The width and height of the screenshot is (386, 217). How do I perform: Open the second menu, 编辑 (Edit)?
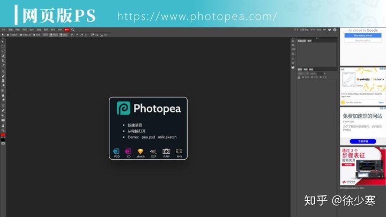(11, 30)
